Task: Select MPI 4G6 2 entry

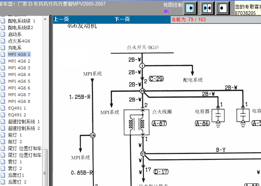Action: coord(19,61)
